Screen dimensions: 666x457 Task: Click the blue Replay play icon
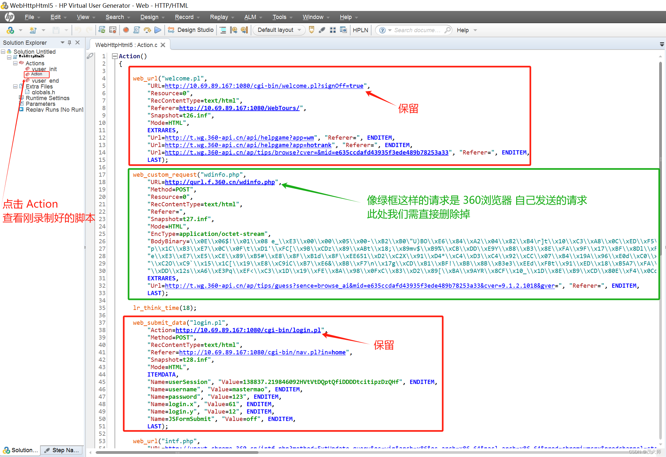pos(158,30)
